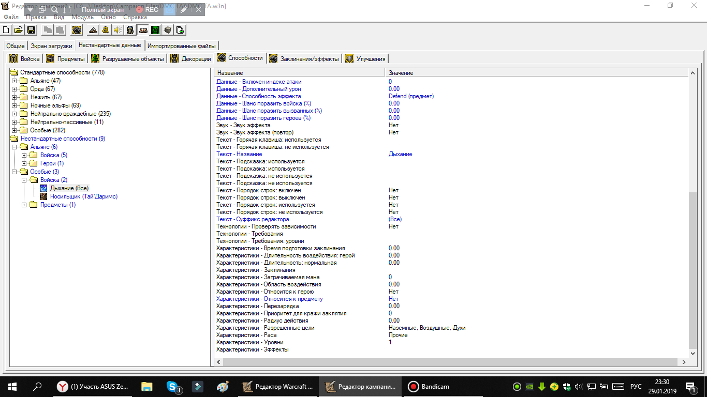707x397 pixels.
Task: Select the Дыхание (Все) ability
Action: [x=69, y=188]
